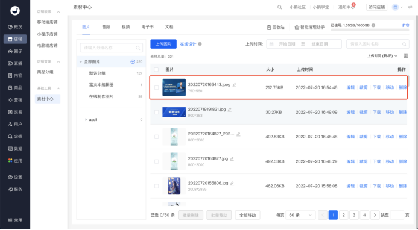Image resolution: width=418 pixels, height=230 pixels.
Task: Switch to the 视频 tab
Action: coord(126,27)
